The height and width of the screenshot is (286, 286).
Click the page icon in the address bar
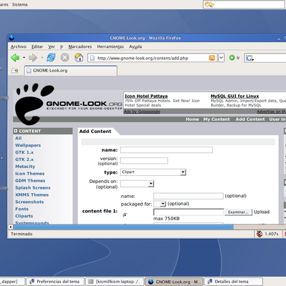(92, 58)
